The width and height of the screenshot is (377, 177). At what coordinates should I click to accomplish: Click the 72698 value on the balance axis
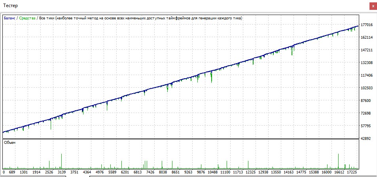[366, 113]
